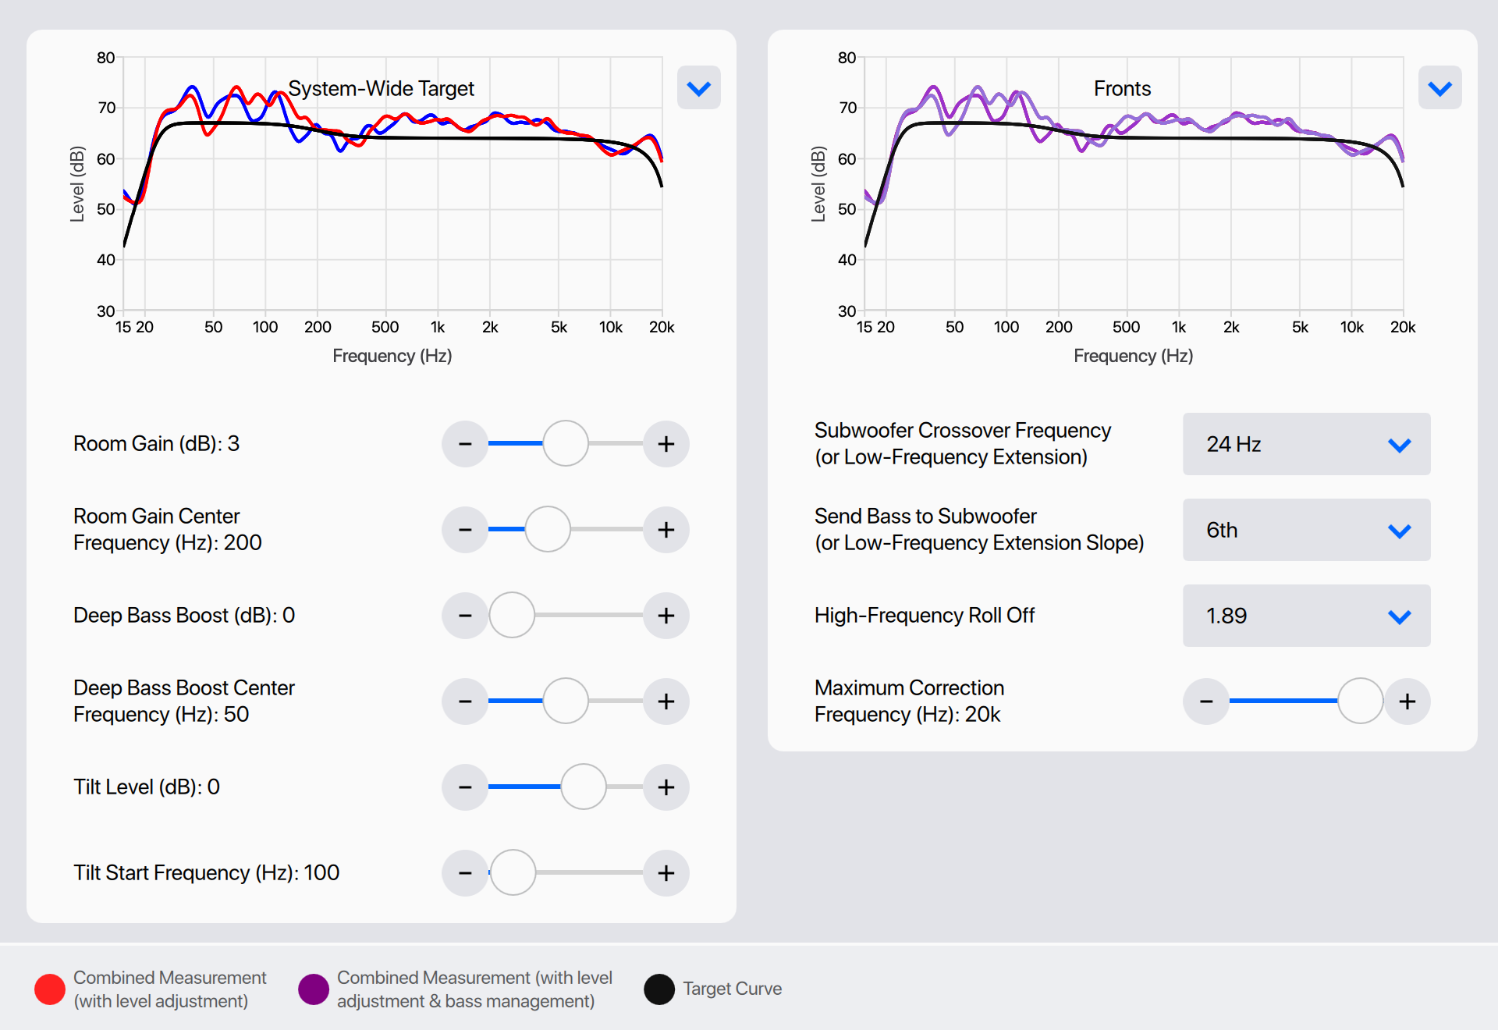Viewport: 1498px width, 1030px height.
Task: Increase Tilt Level plus button
Action: 666,787
